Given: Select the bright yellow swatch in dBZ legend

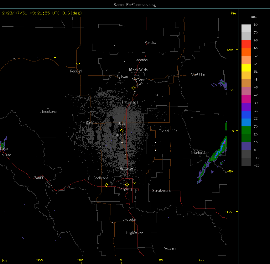Looking at the screenshot, I should 246,67.
